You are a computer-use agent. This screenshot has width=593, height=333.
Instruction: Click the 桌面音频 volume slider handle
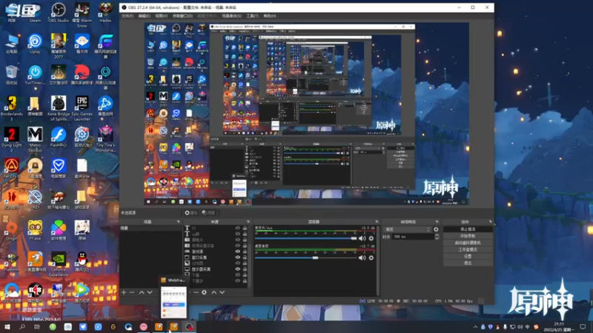click(x=315, y=258)
